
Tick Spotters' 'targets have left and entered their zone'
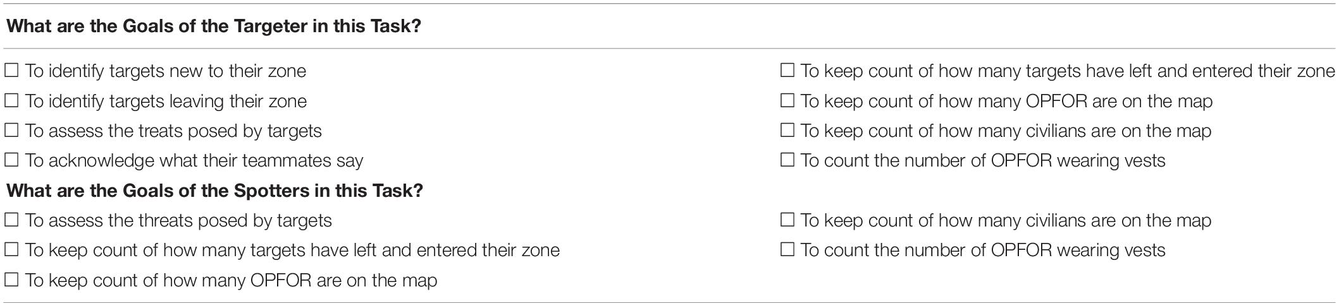[x=11, y=250]
